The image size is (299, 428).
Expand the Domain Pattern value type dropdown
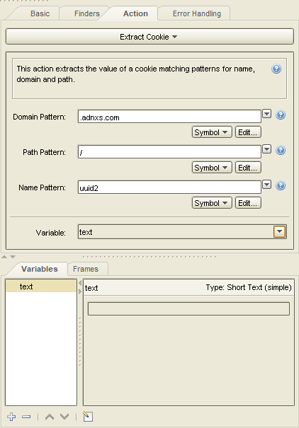click(x=266, y=114)
